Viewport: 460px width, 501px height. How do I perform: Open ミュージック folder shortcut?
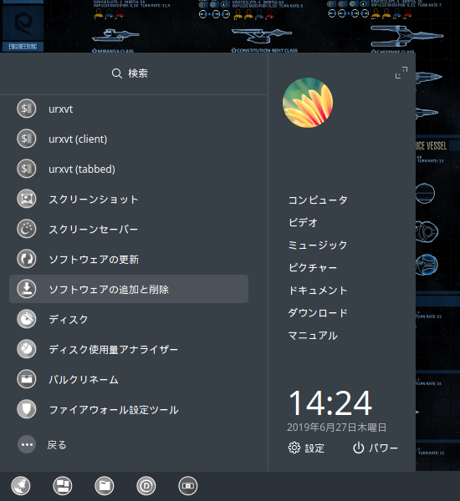[318, 245]
